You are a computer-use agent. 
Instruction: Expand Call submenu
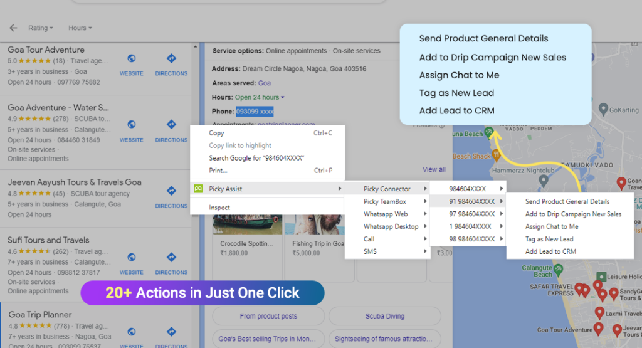pos(387,239)
